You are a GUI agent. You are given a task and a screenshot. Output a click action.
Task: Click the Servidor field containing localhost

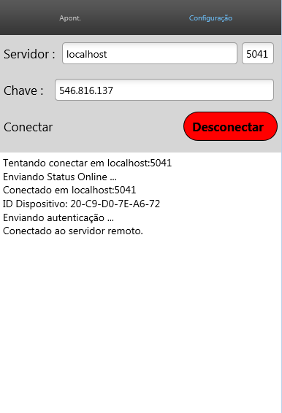[150, 53]
